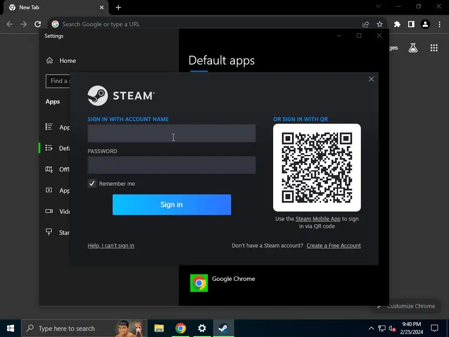Switch to Steam on the taskbar

coord(224,328)
